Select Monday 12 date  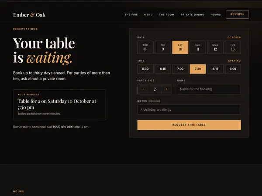215,47
